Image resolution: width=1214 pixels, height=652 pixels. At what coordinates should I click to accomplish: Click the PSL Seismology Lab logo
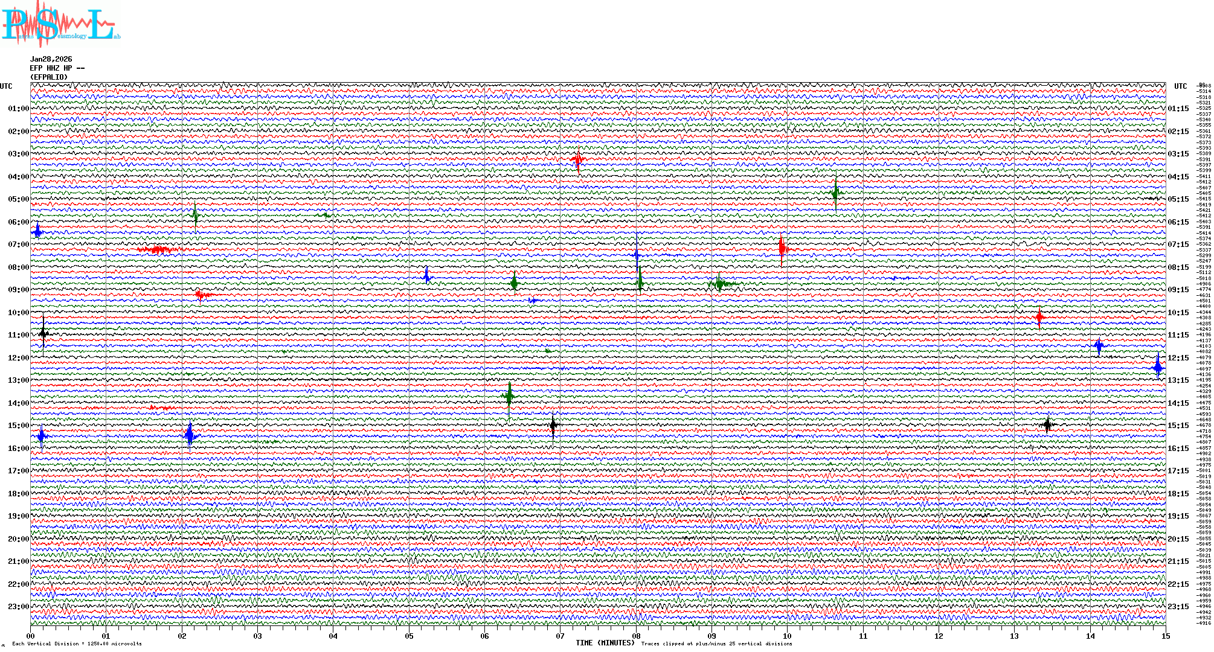point(60,24)
